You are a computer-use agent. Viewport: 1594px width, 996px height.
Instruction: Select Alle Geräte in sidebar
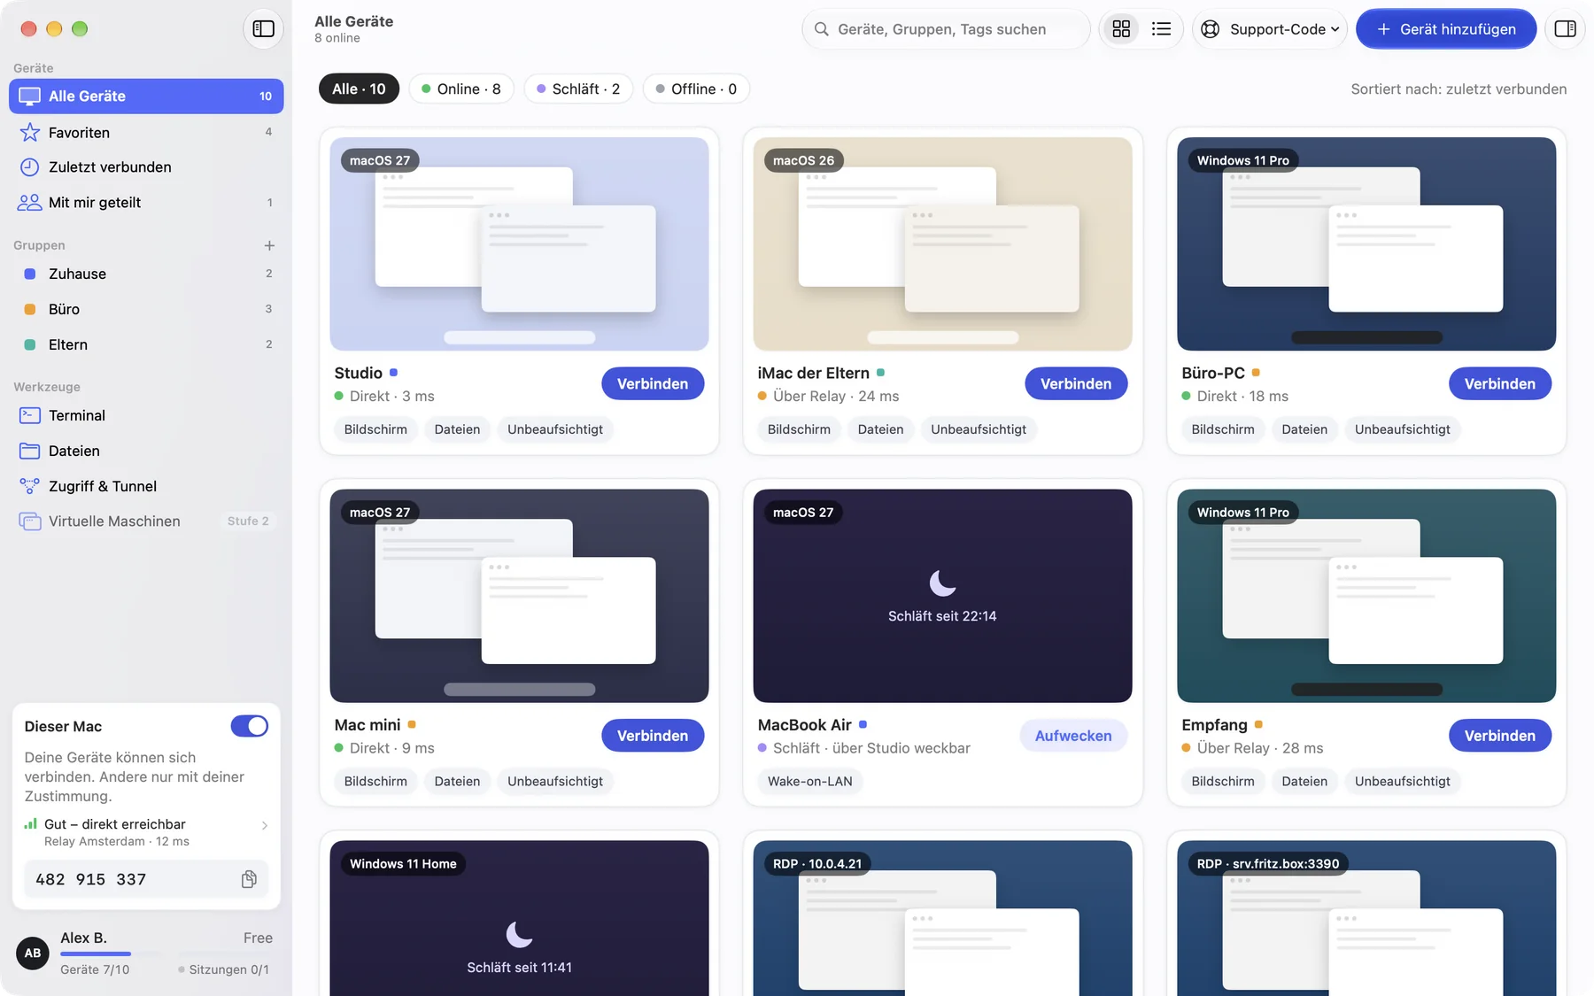146,96
